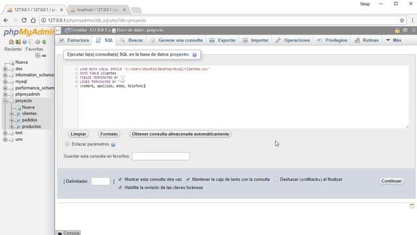This screenshot has height=235, width=417.
Task: Open the Más dropdown tab
Action: click(x=394, y=40)
